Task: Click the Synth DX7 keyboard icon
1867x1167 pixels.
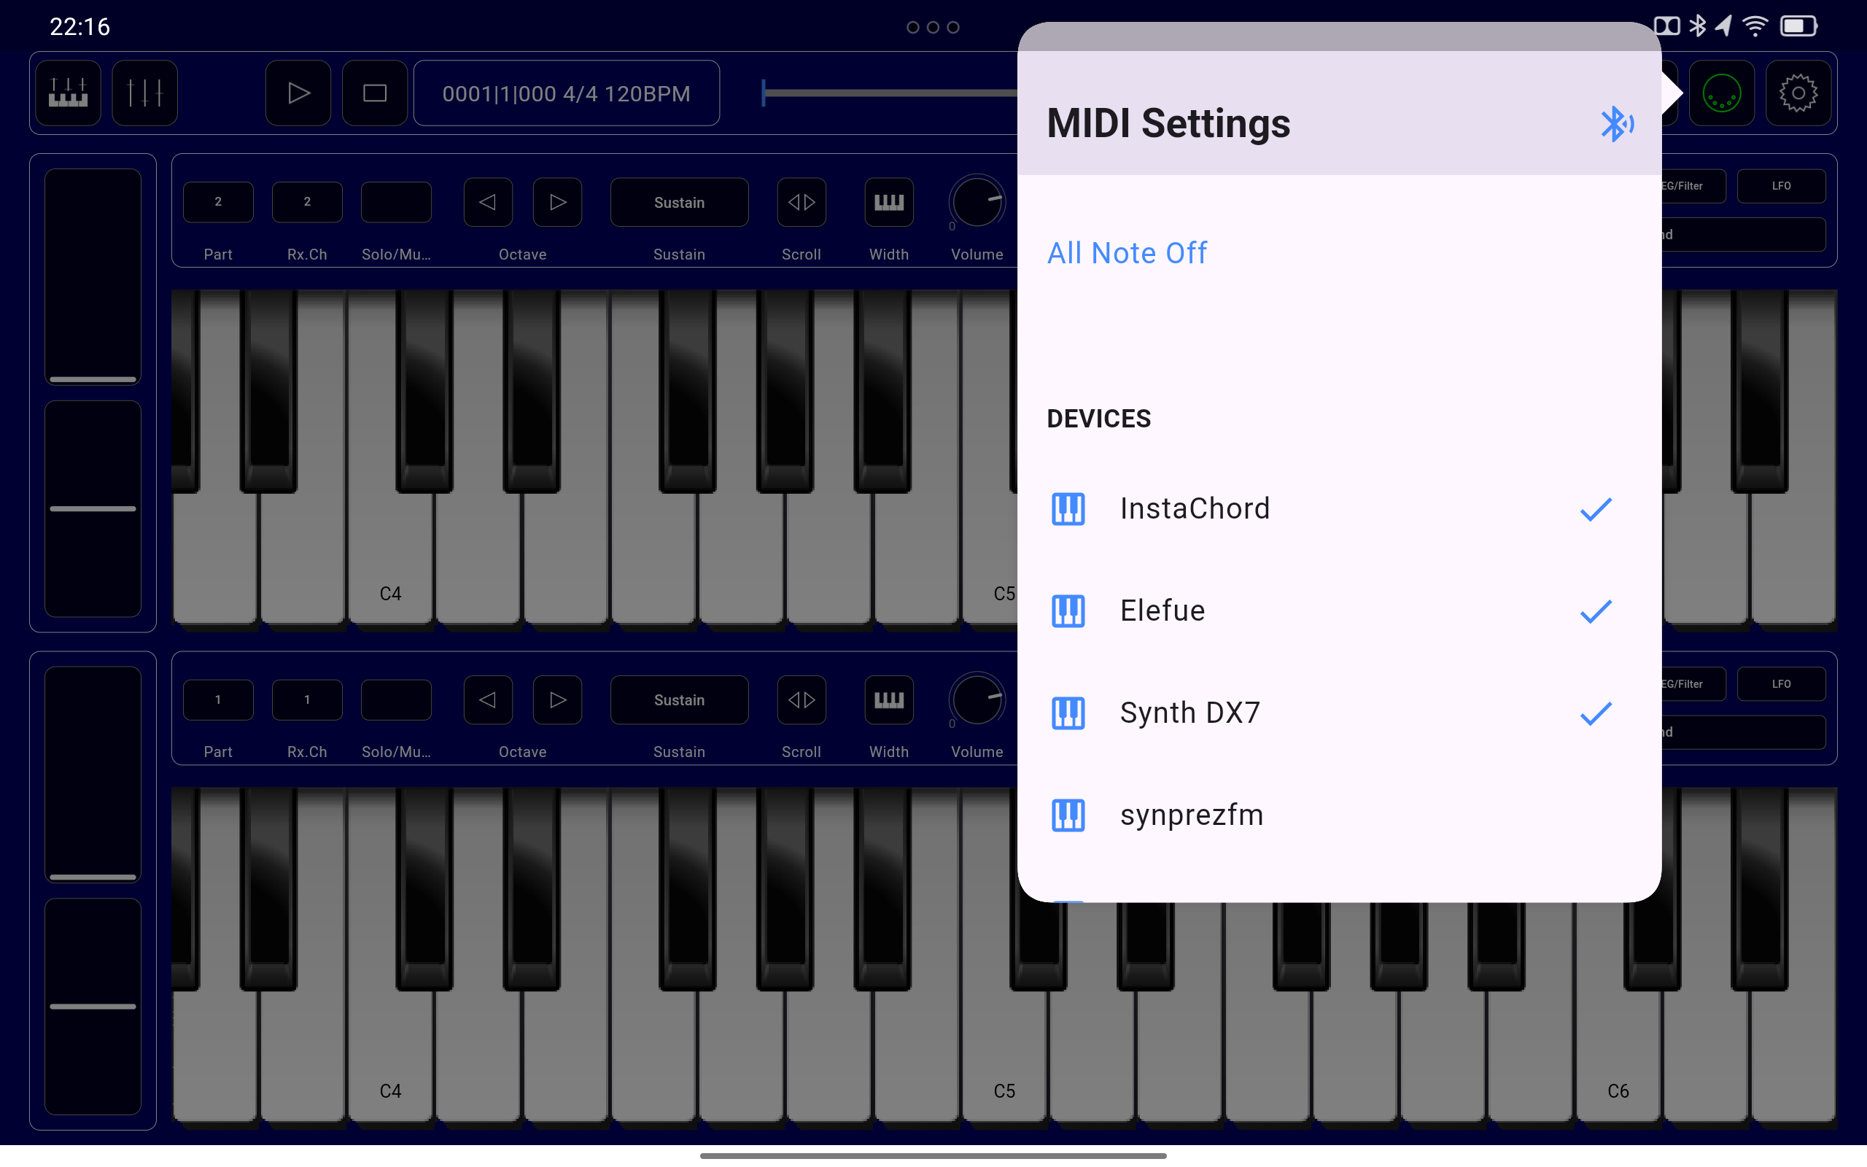Action: 1068,713
